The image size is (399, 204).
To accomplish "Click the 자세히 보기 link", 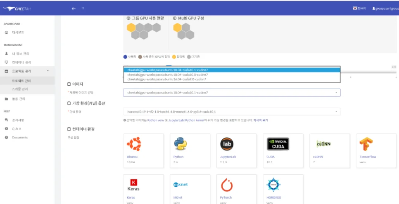I will (x=261, y=120).
